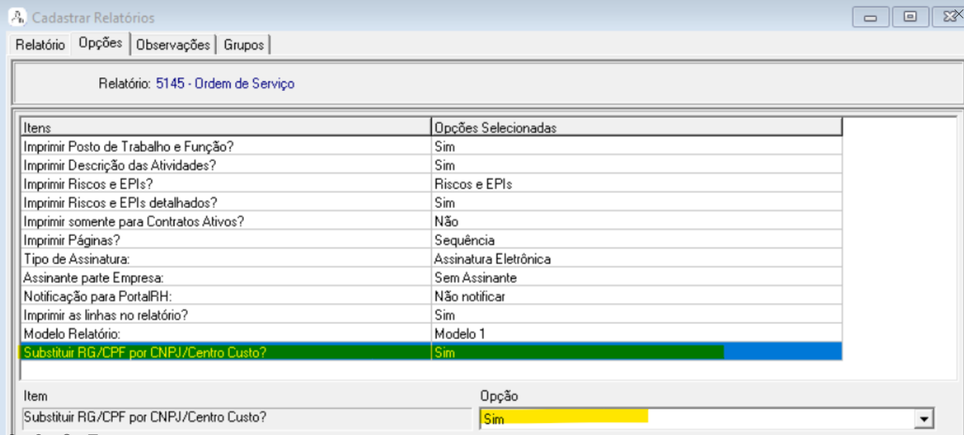Switch to the Opções tab

[x=100, y=43]
